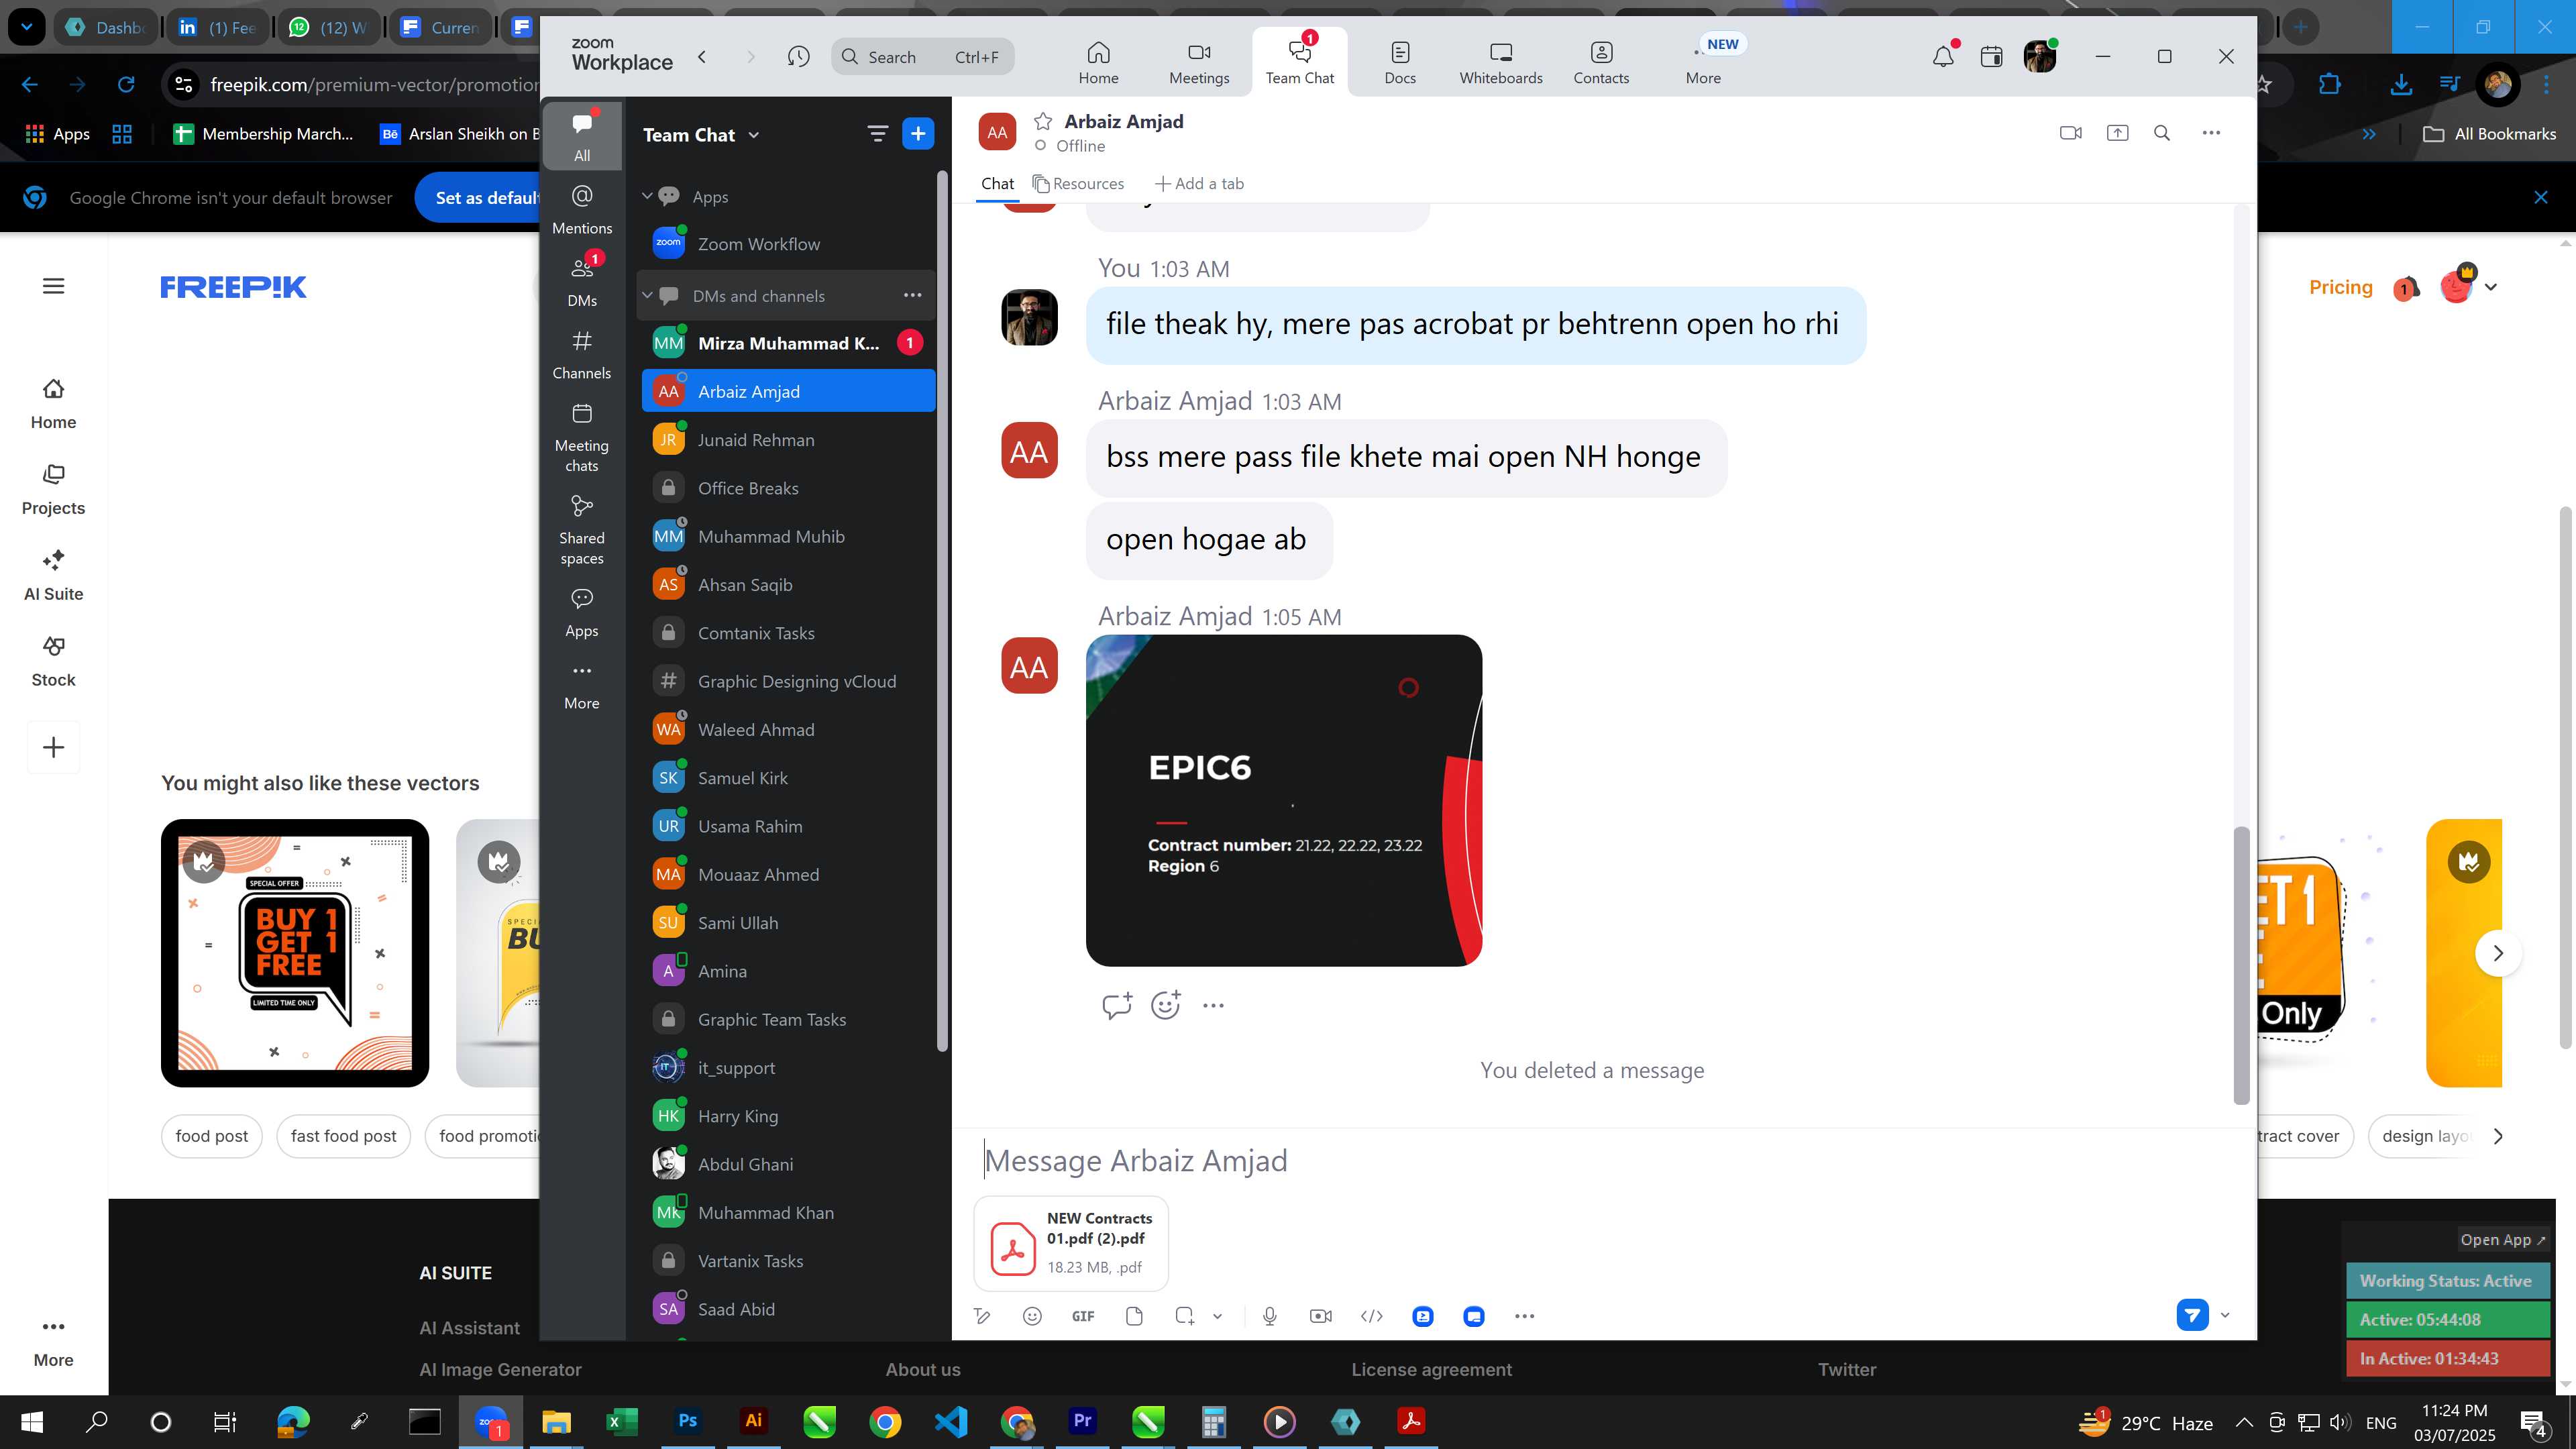This screenshot has height=1449, width=2576.
Task: Insert a code snippet
Action: point(1372,1316)
